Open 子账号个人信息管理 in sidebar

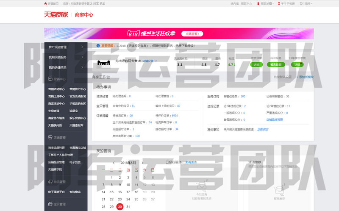[x=61, y=155]
